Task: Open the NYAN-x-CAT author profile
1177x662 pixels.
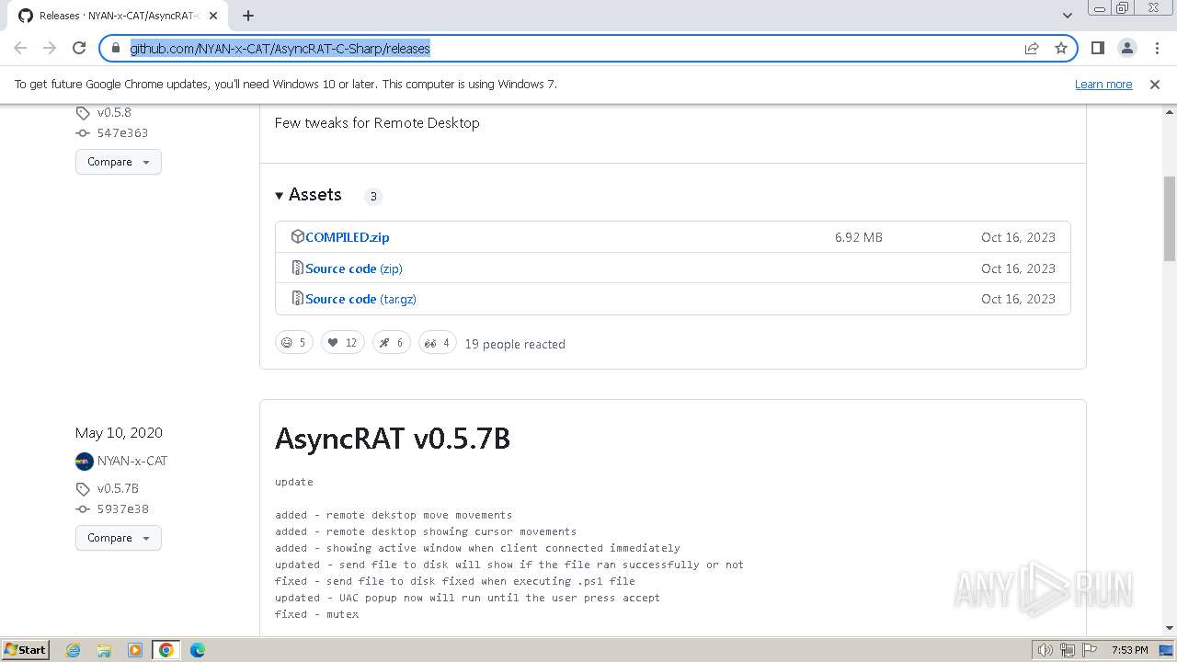Action: [132, 461]
